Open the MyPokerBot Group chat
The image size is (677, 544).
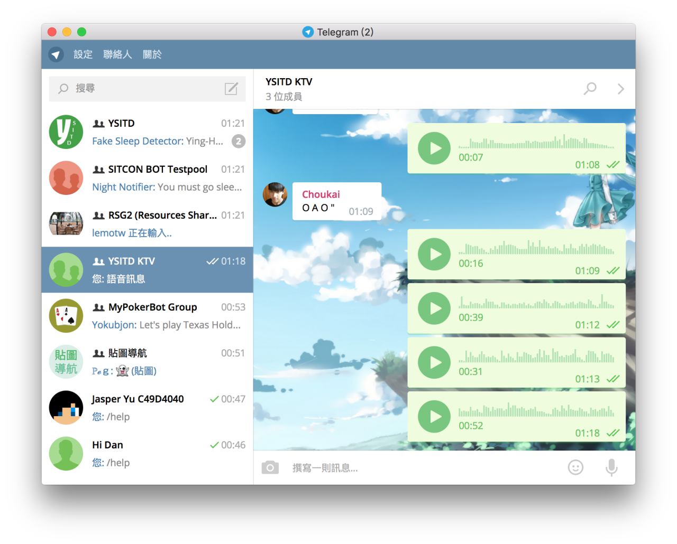tap(148, 316)
